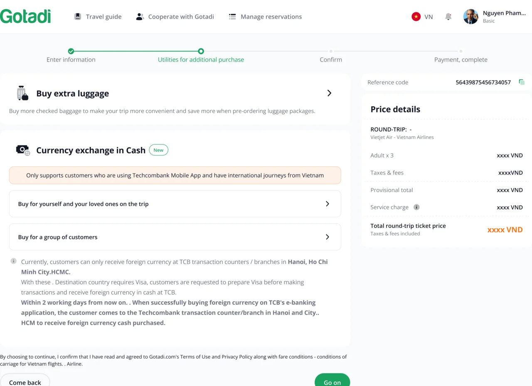This screenshot has height=386, width=532.
Task: Open Manage reservations menu
Action: (x=271, y=17)
